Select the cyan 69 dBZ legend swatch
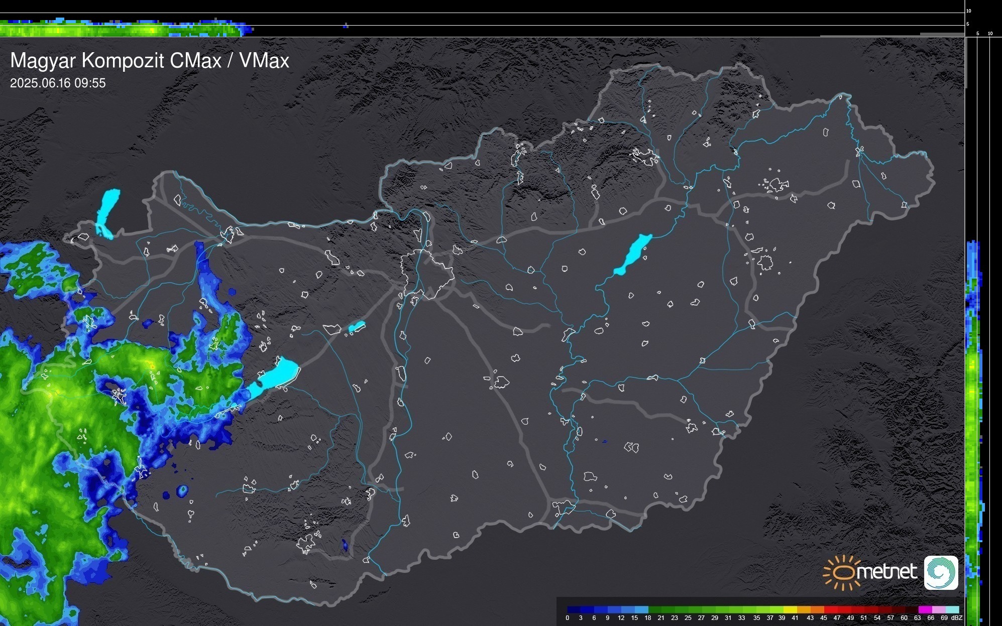This screenshot has width=1002, height=626. click(952, 609)
